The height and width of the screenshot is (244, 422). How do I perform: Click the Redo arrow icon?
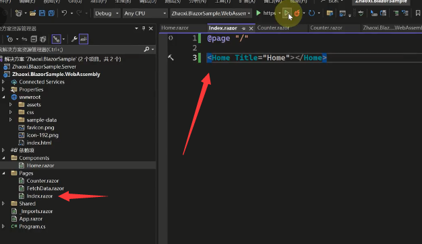[x=79, y=13]
